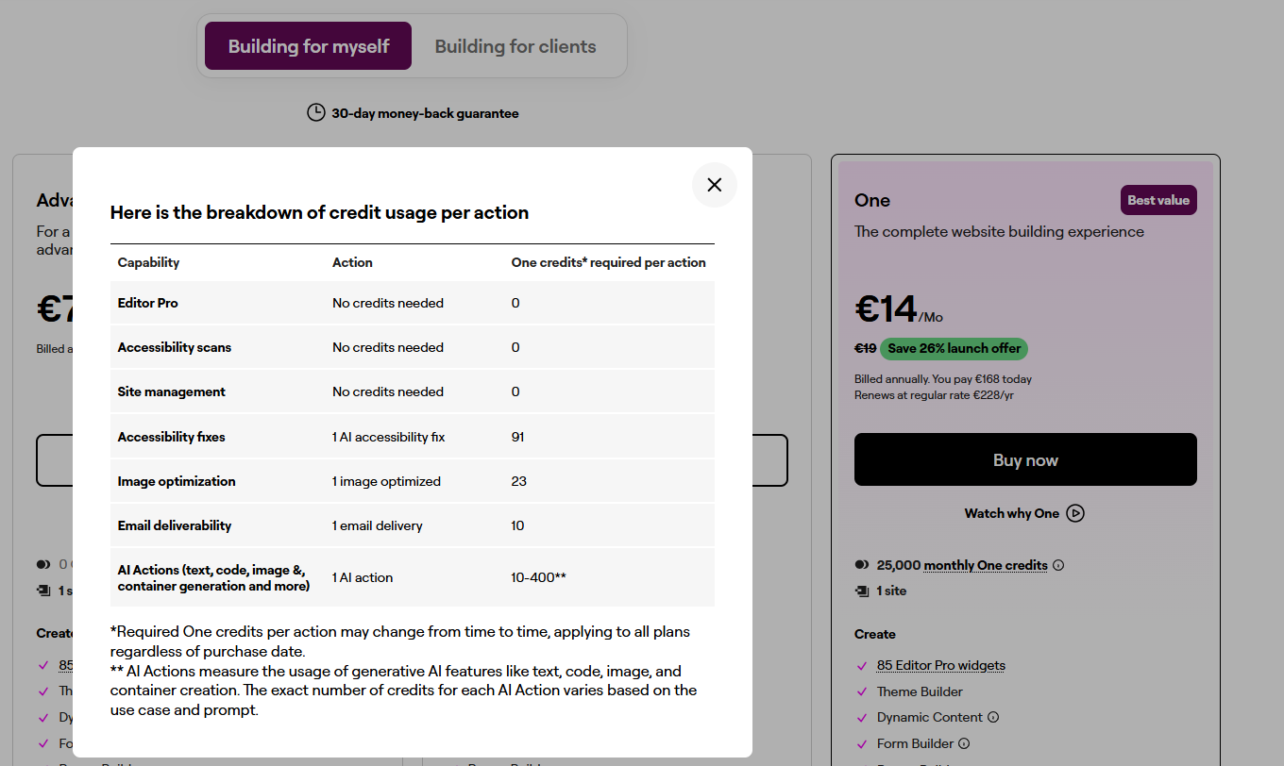
Task: Click the struck-through €19 price
Action: coord(865,348)
